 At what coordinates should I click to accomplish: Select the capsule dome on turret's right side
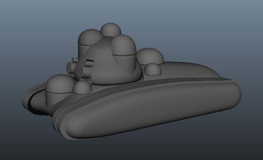(123, 54)
